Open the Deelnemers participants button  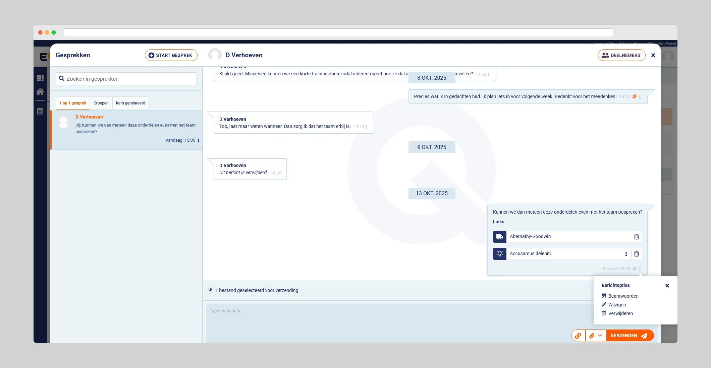[x=621, y=55]
